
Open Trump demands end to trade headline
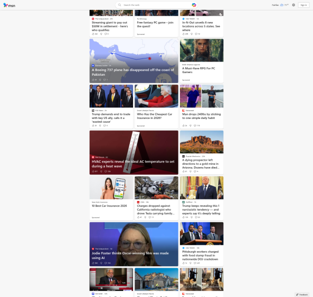pos(111,118)
